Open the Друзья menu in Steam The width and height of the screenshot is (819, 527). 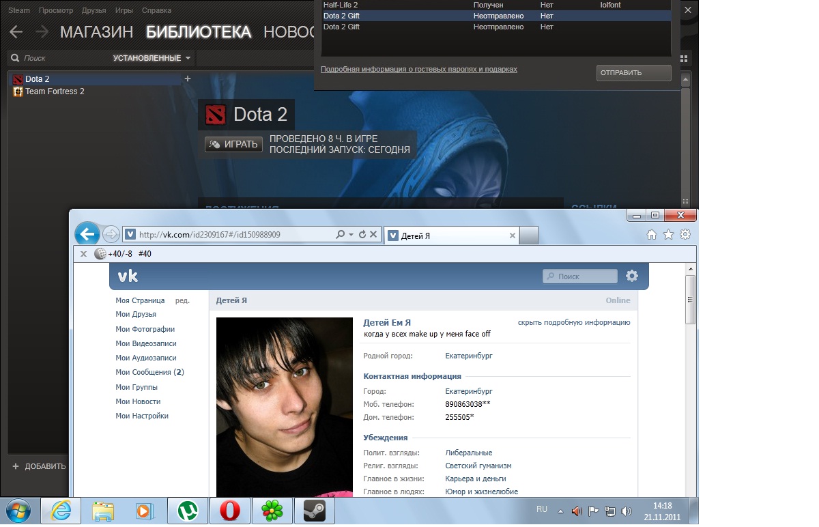click(94, 11)
